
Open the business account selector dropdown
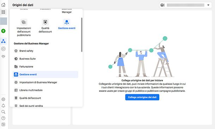tap(185, 5)
